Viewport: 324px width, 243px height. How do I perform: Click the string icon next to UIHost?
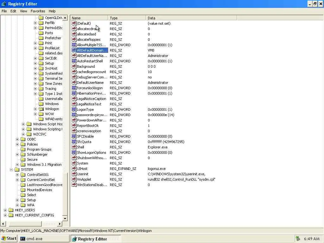pos(74,168)
